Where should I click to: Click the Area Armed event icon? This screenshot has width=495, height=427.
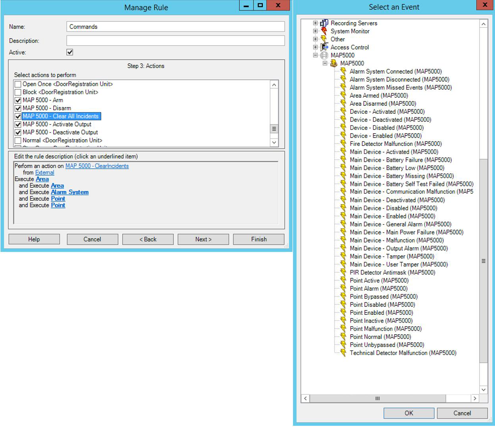343,96
